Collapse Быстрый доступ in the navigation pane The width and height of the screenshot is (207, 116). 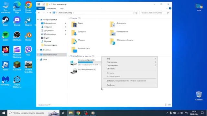38,20
